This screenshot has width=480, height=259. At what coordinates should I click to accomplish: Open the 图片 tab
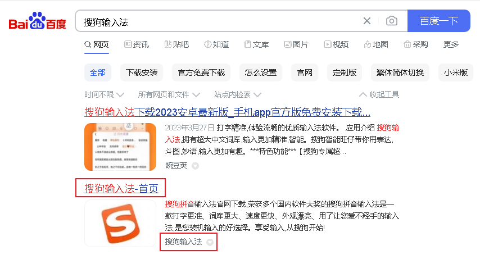coord(296,45)
